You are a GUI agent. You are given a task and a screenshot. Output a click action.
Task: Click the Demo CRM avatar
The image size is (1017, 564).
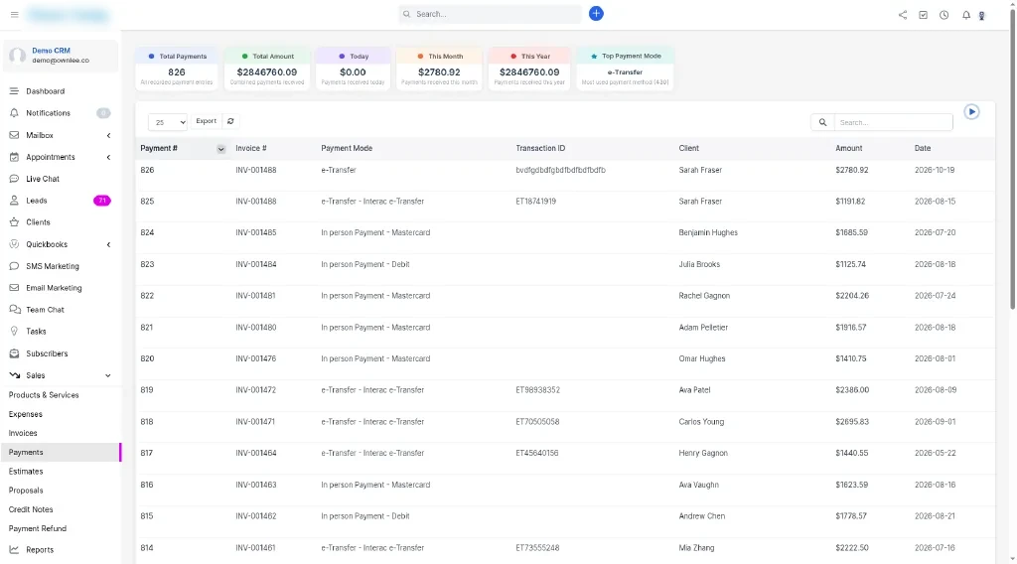18,56
